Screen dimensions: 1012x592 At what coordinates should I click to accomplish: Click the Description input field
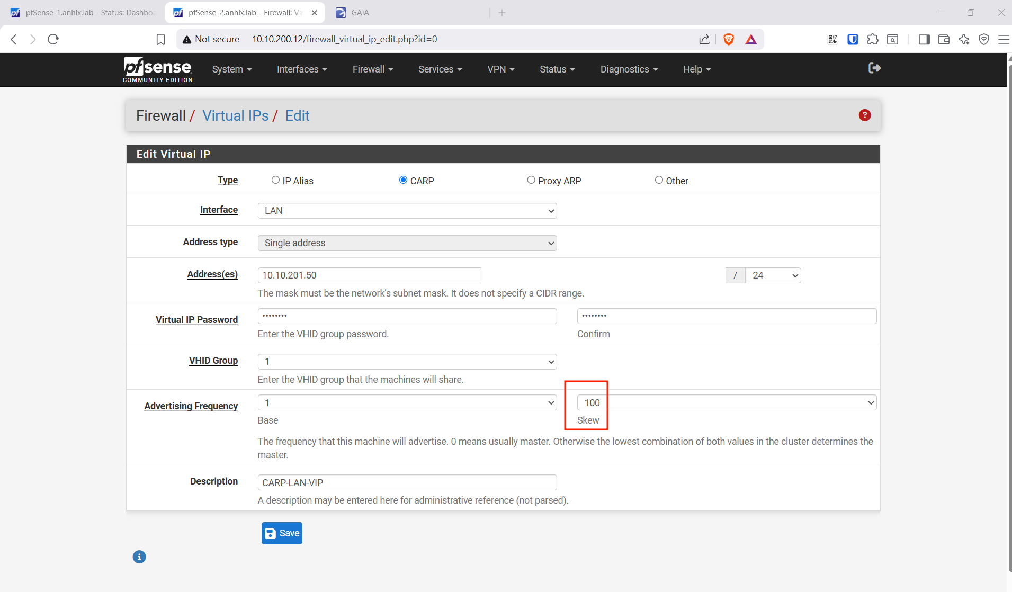(x=407, y=482)
